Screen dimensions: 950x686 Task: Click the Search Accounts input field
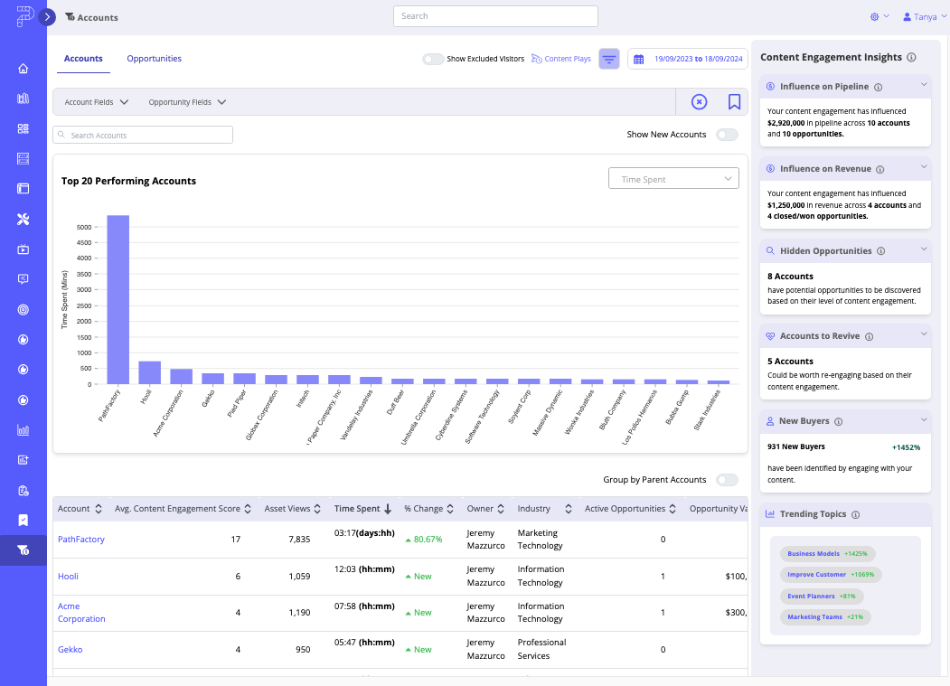tap(142, 134)
